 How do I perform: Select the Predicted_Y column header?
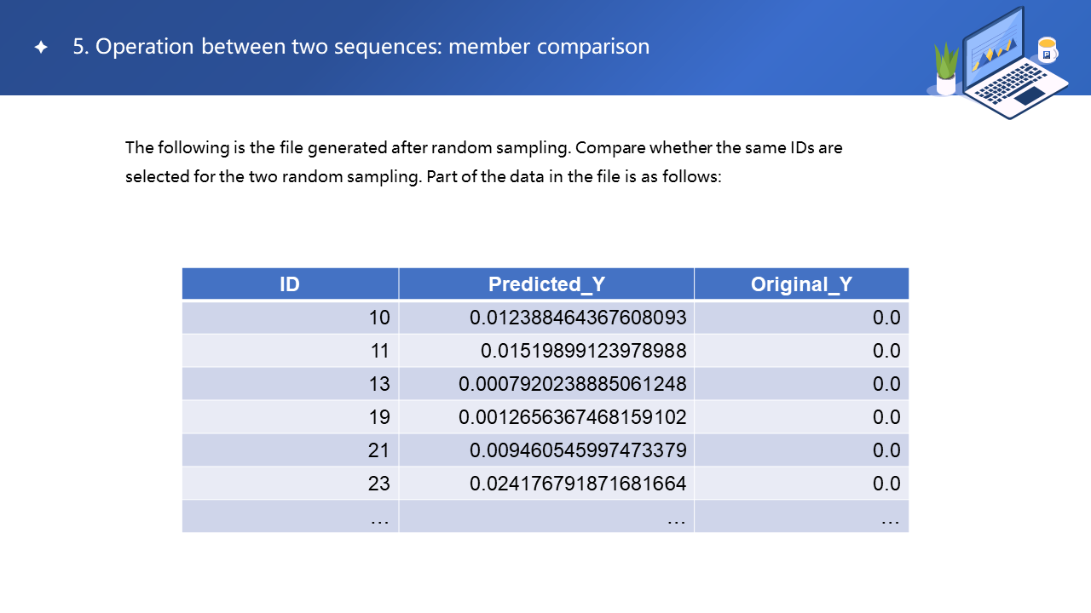tap(546, 284)
